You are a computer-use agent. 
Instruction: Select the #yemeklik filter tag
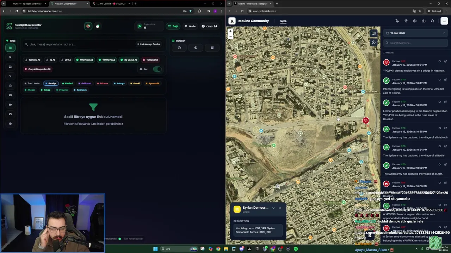[153, 83]
